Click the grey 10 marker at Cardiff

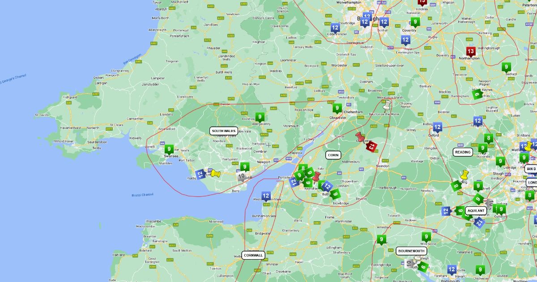point(241,177)
